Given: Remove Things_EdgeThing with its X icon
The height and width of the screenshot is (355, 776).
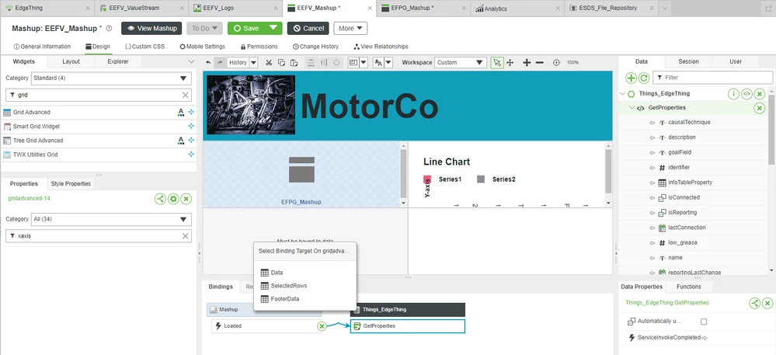Looking at the screenshot, I should [759, 93].
